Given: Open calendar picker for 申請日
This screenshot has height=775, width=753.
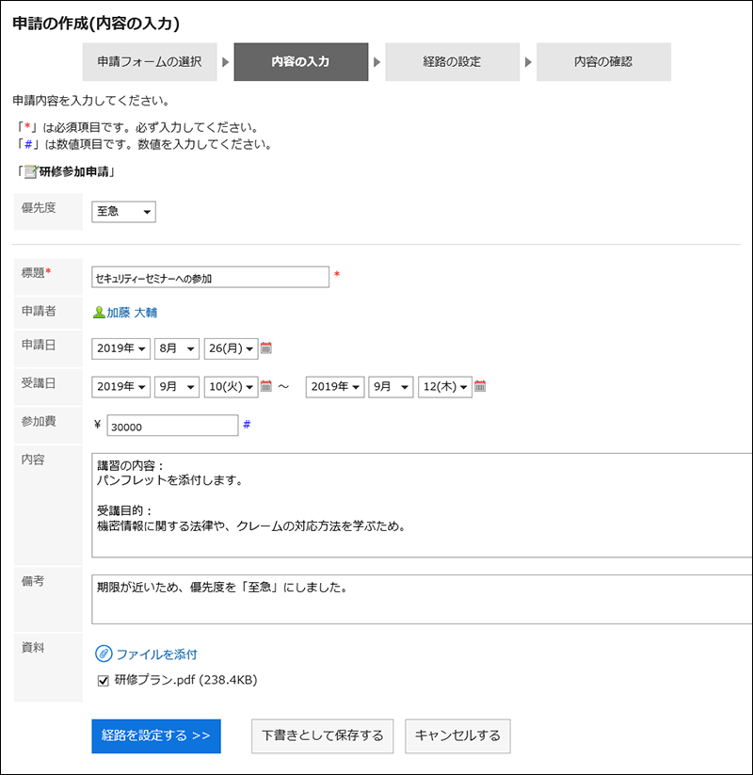Looking at the screenshot, I should [x=265, y=348].
